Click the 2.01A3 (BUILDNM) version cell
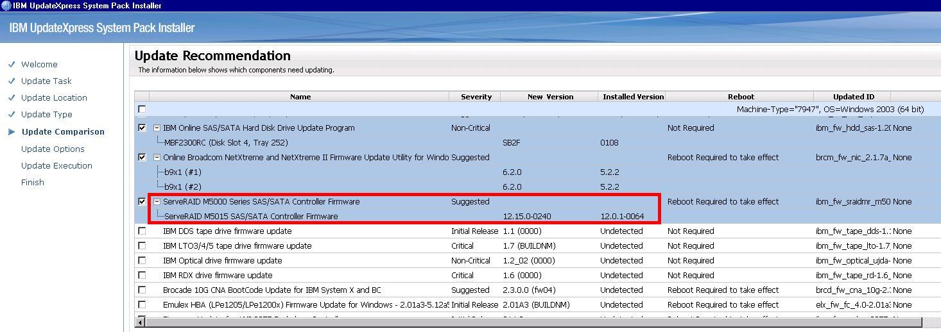The width and height of the screenshot is (941, 332). (536, 304)
